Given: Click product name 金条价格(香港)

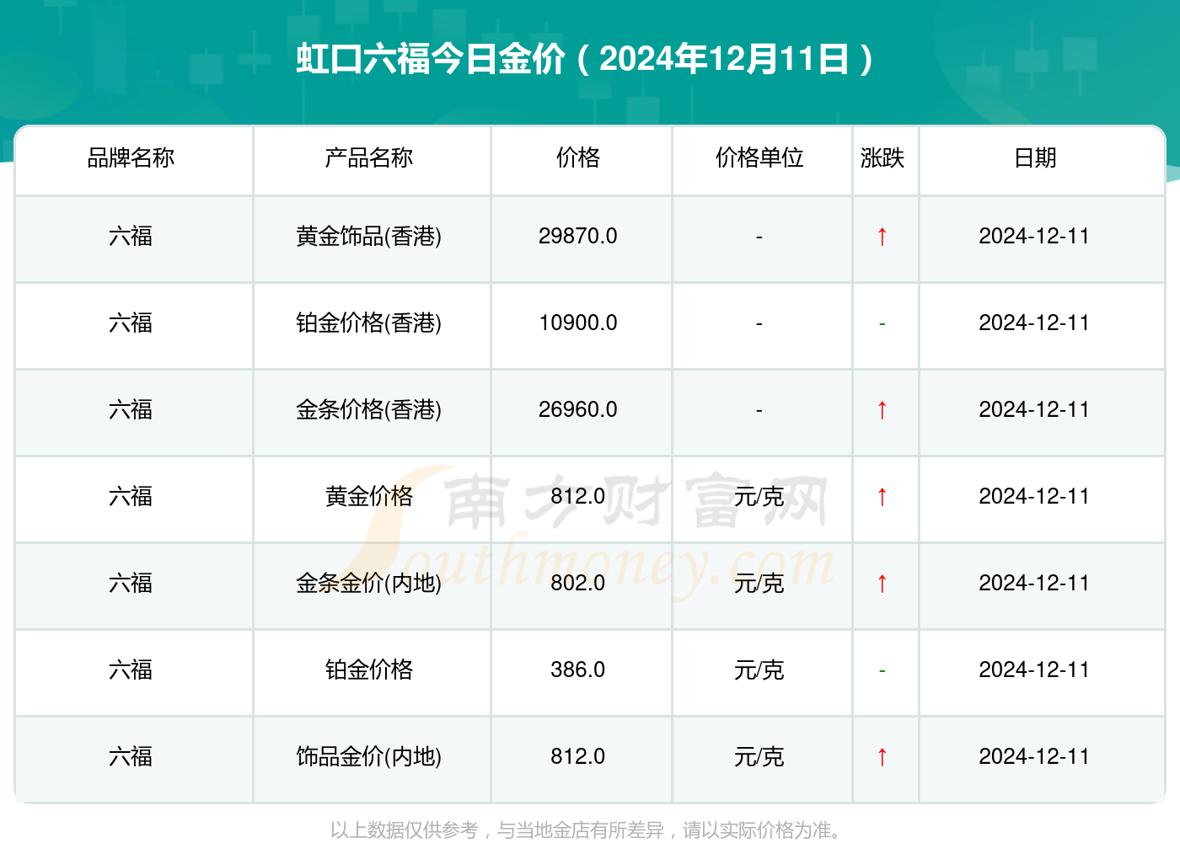Looking at the screenshot, I should (369, 409).
